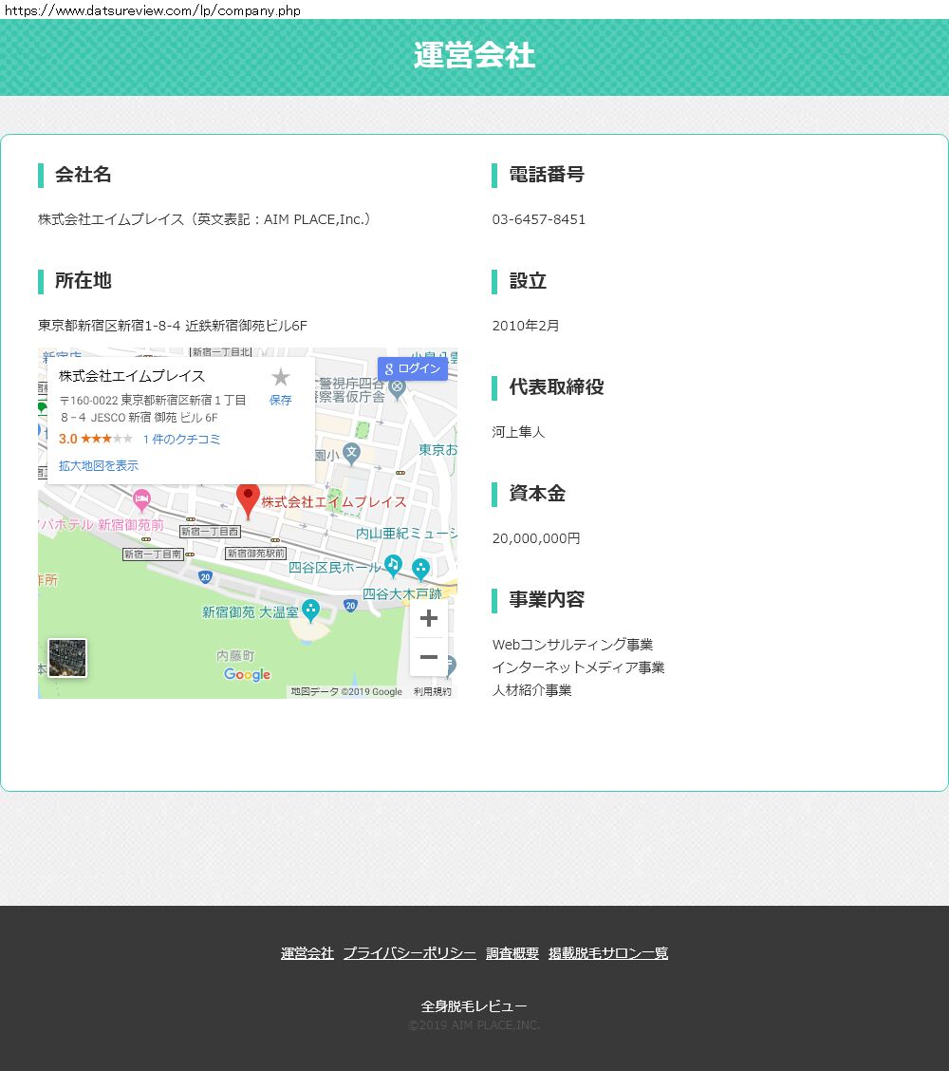The height and width of the screenshot is (1071, 949).
Task: Click the Google ログイン button on map
Action: click(x=413, y=368)
